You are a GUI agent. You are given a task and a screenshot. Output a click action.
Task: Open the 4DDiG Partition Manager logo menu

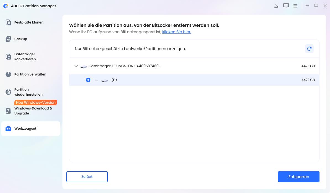click(x=6, y=6)
